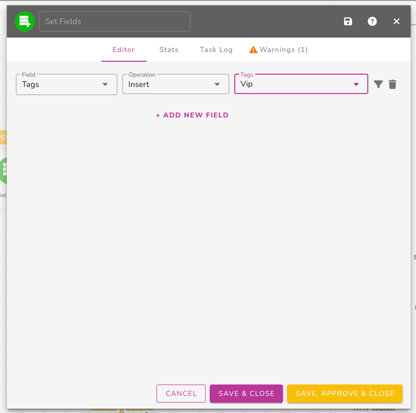View the Warnings (1) tab
This screenshot has width=416, height=413.
coord(278,50)
